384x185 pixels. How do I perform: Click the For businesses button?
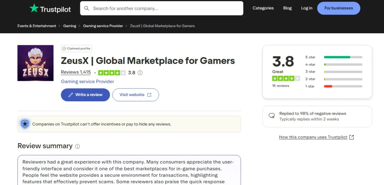coord(339,8)
